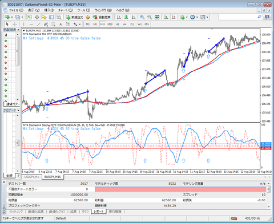
Task: Switch to the USDJPY,H1 chart tab
Action: pyautogui.click(x=32, y=177)
